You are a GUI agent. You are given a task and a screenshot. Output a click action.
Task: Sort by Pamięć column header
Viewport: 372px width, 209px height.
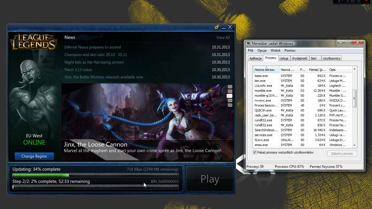(x=317, y=70)
